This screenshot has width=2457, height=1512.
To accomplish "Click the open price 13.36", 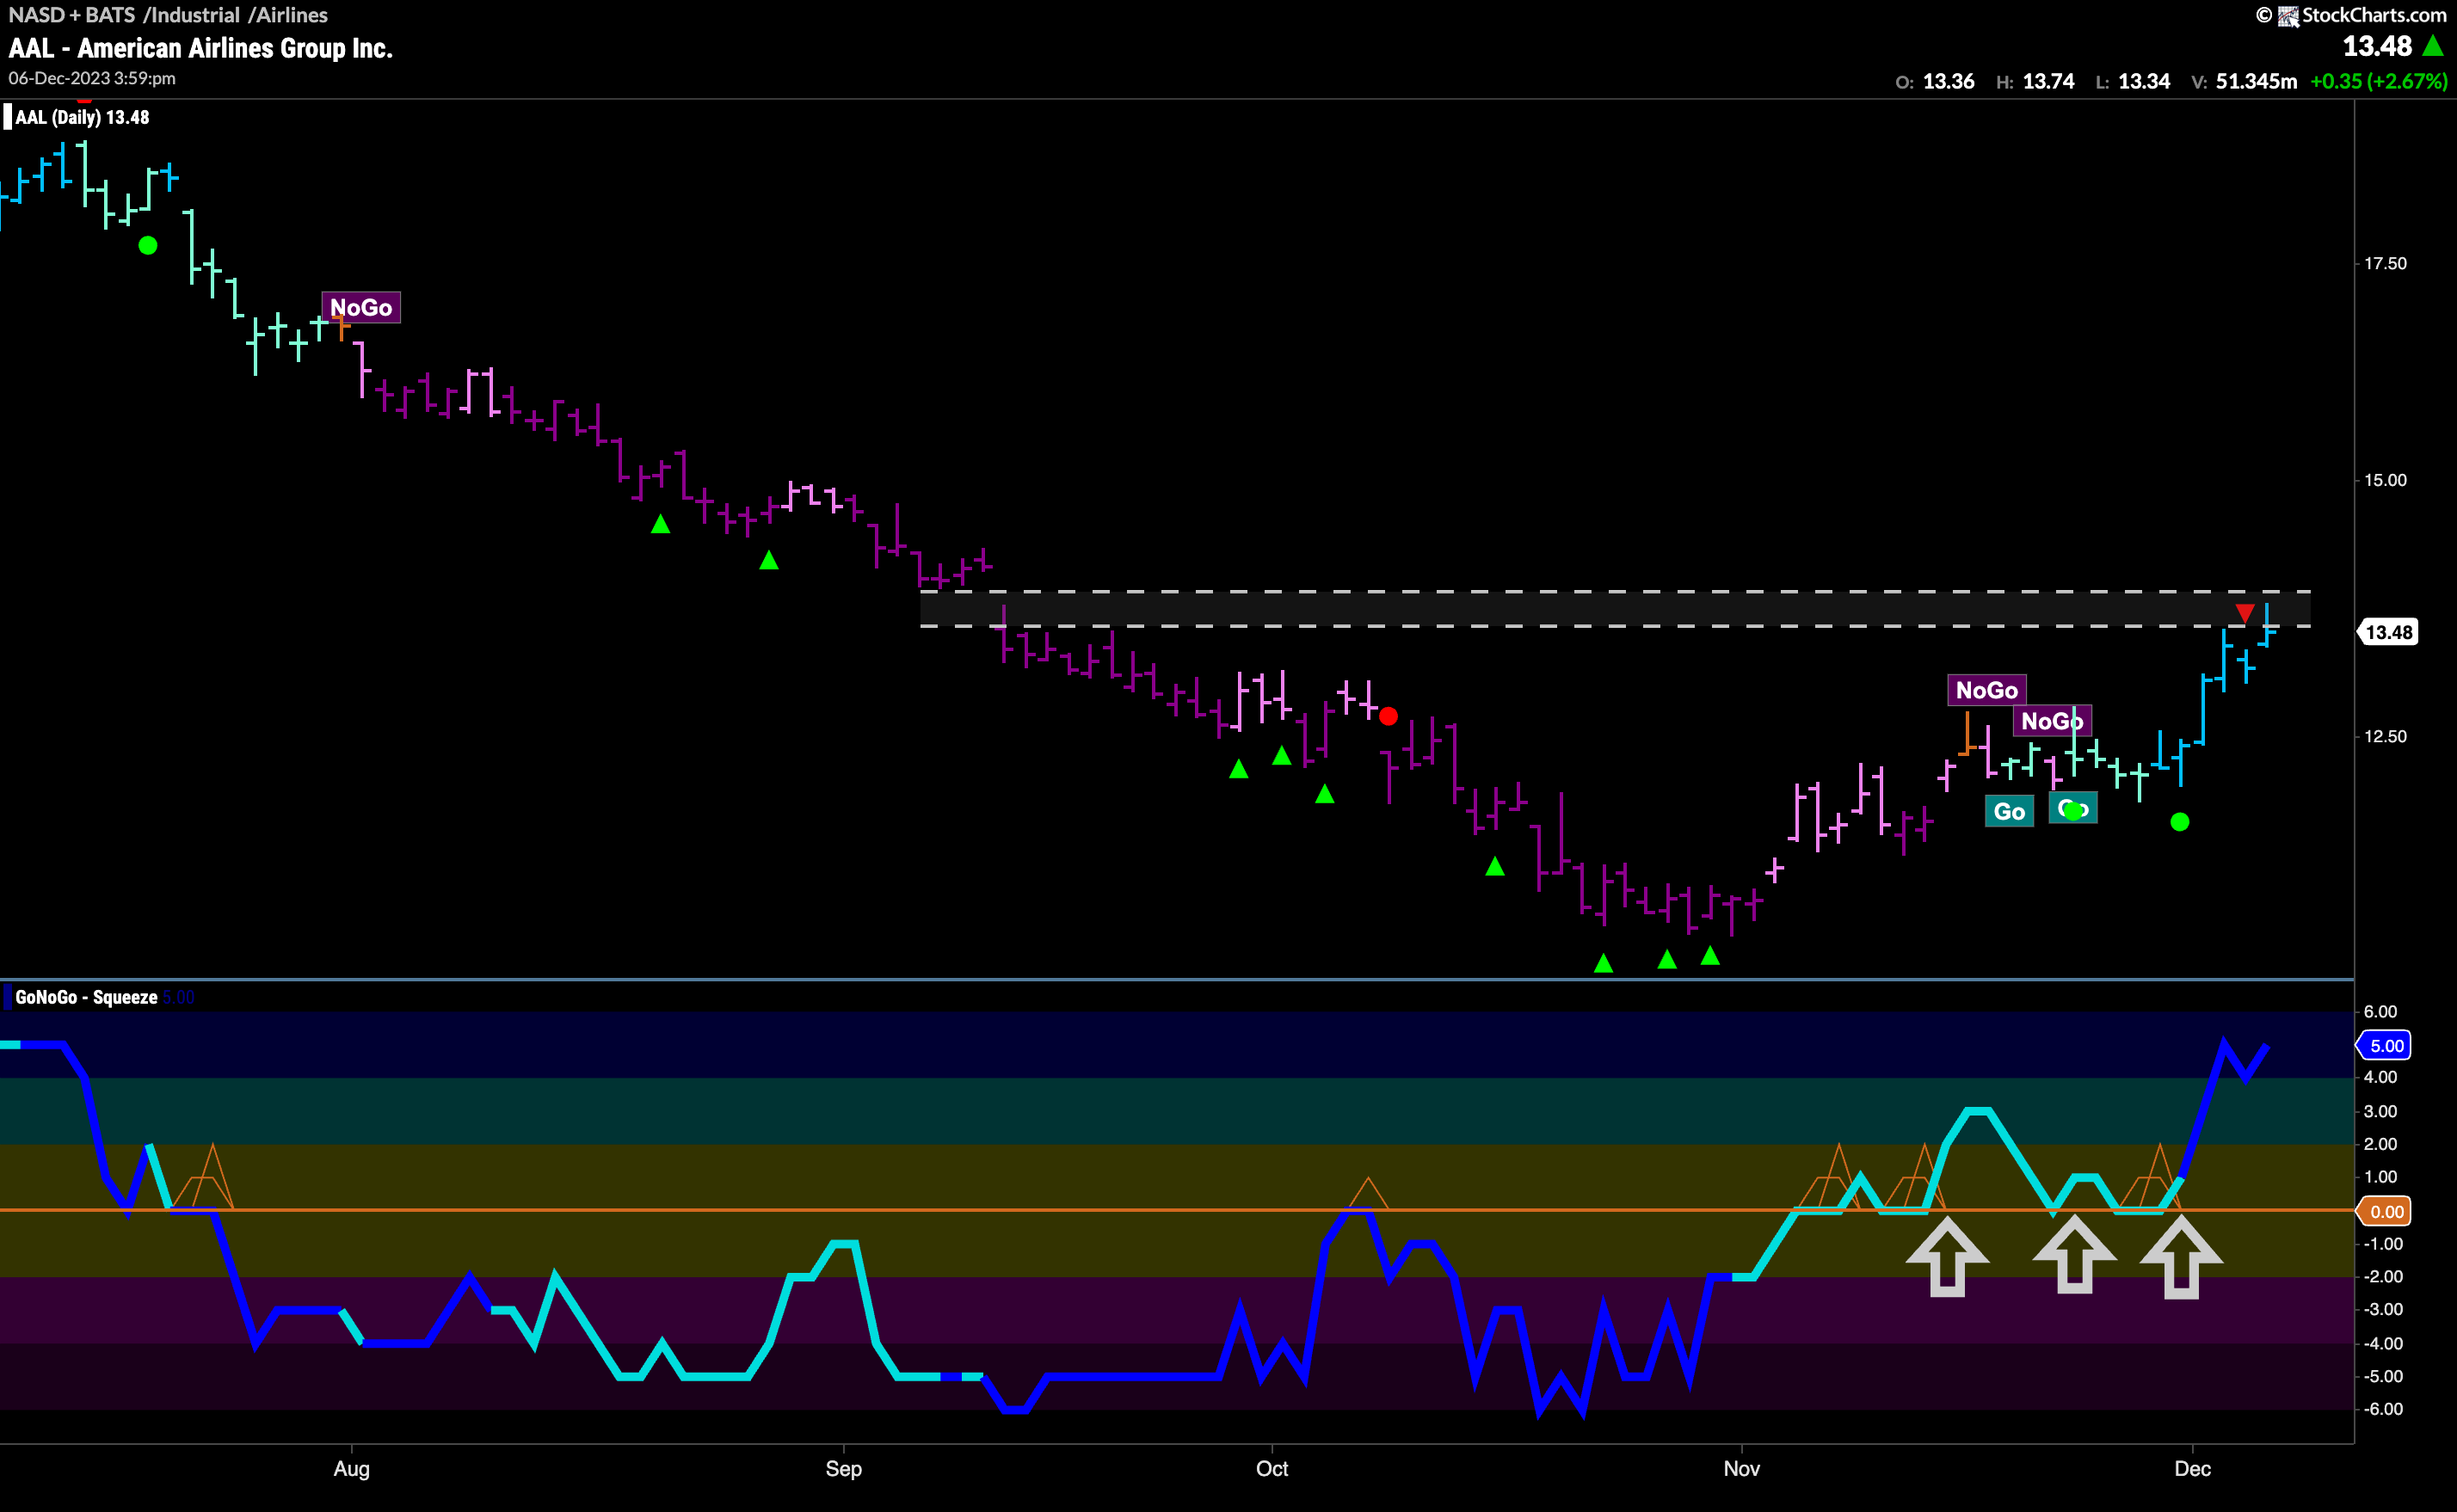I will click(x=1948, y=81).
